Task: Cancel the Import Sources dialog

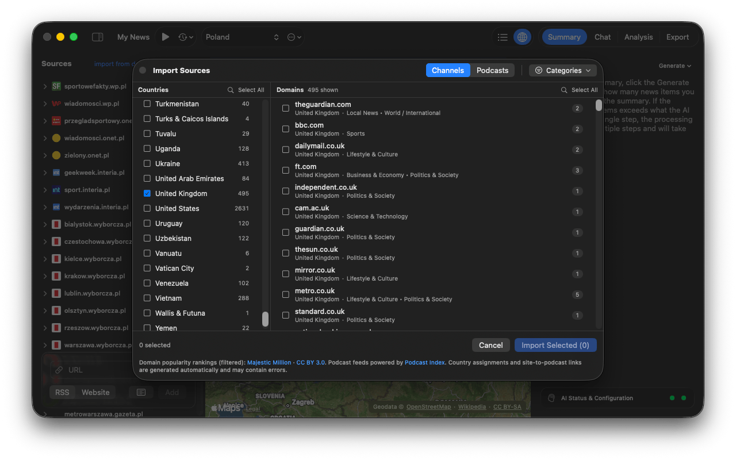Action: coord(491,345)
